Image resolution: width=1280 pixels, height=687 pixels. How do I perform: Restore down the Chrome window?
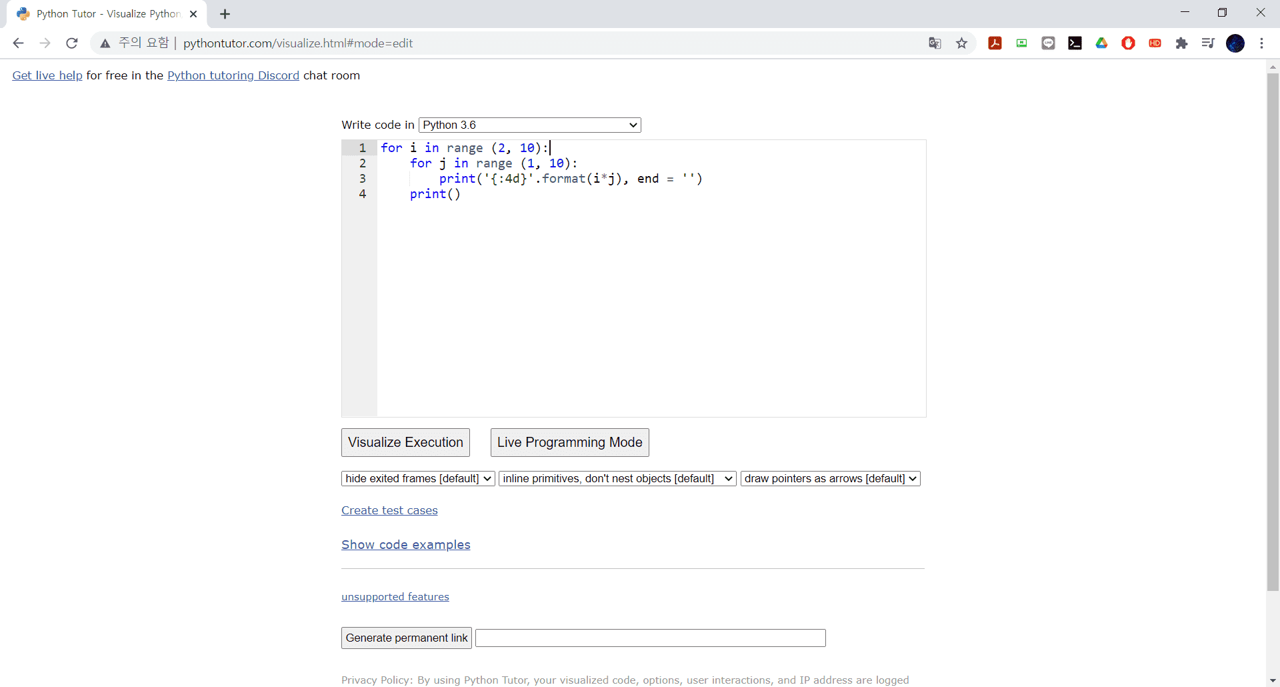pos(1222,13)
